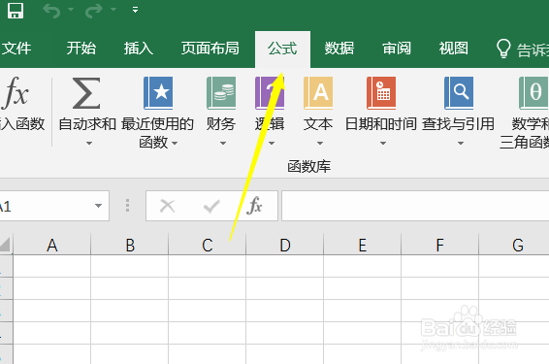Open the 文本 text functions icon
Screen dimensions: 549x364
pyautogui.click(x=318, y=93)
